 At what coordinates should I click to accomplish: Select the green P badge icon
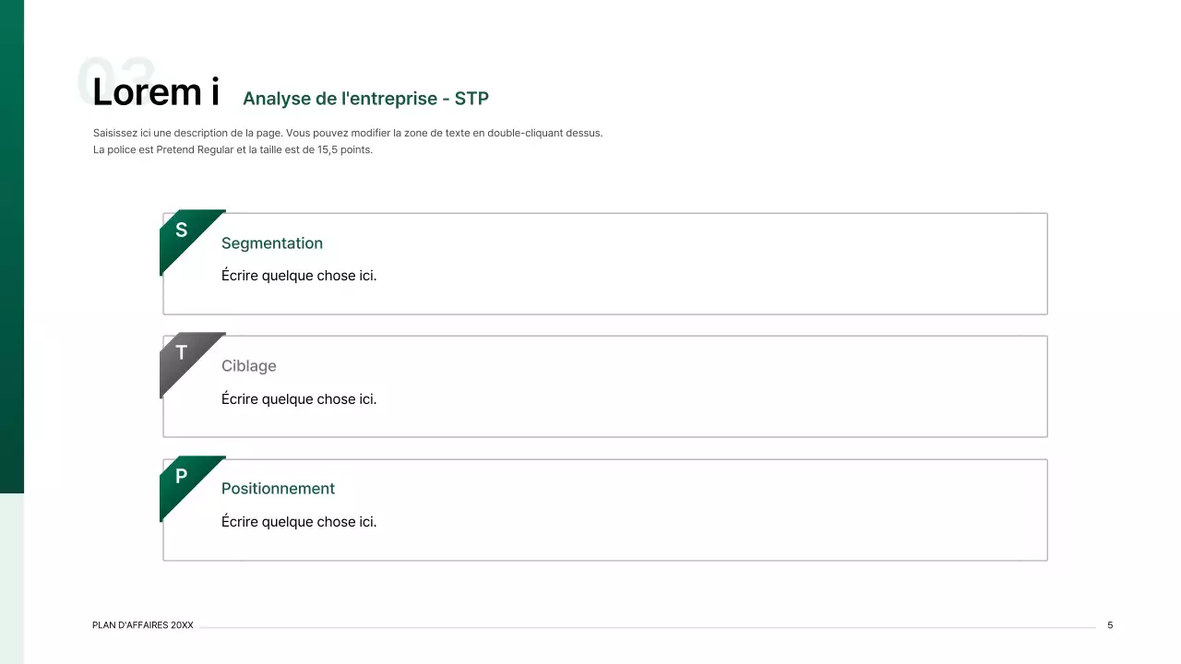click(181, 476)
